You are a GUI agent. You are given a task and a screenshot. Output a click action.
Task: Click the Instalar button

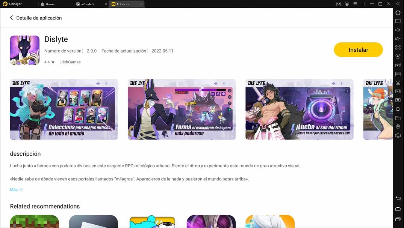[x=358, y=50]
